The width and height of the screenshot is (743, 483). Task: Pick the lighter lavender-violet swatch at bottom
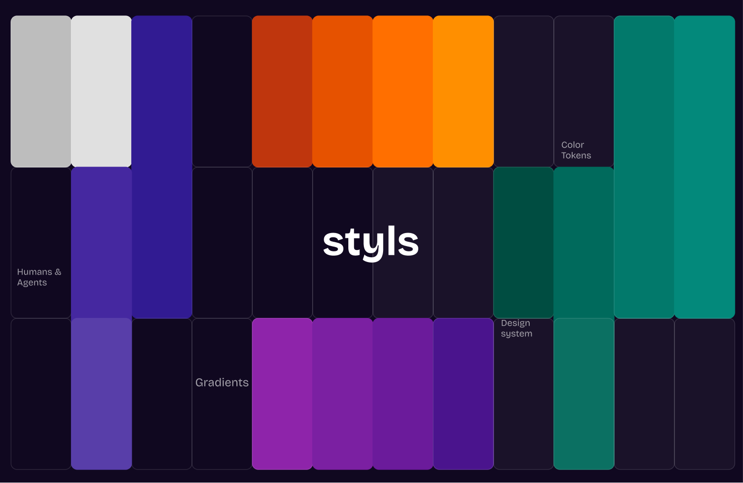pyautogui.click(x=101, y=394)
